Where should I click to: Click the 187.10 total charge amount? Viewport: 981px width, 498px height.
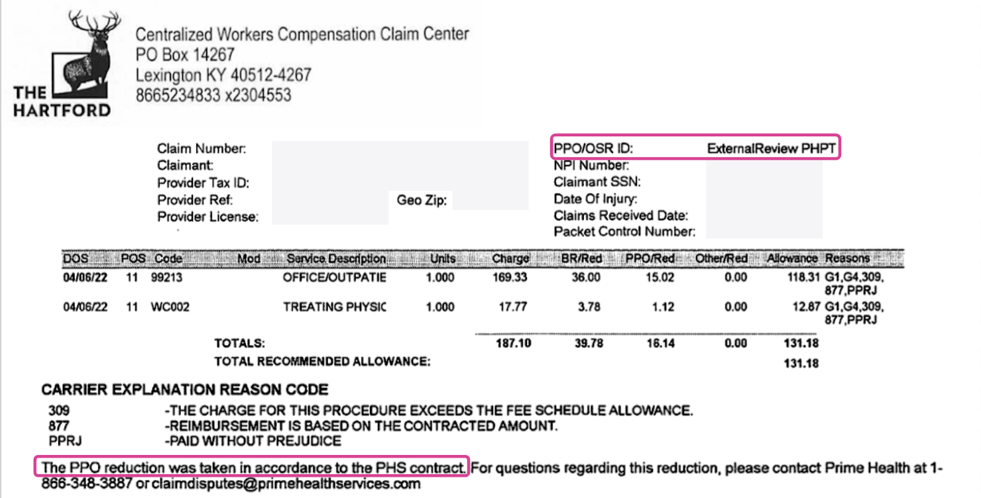click(x=513, y=343)
